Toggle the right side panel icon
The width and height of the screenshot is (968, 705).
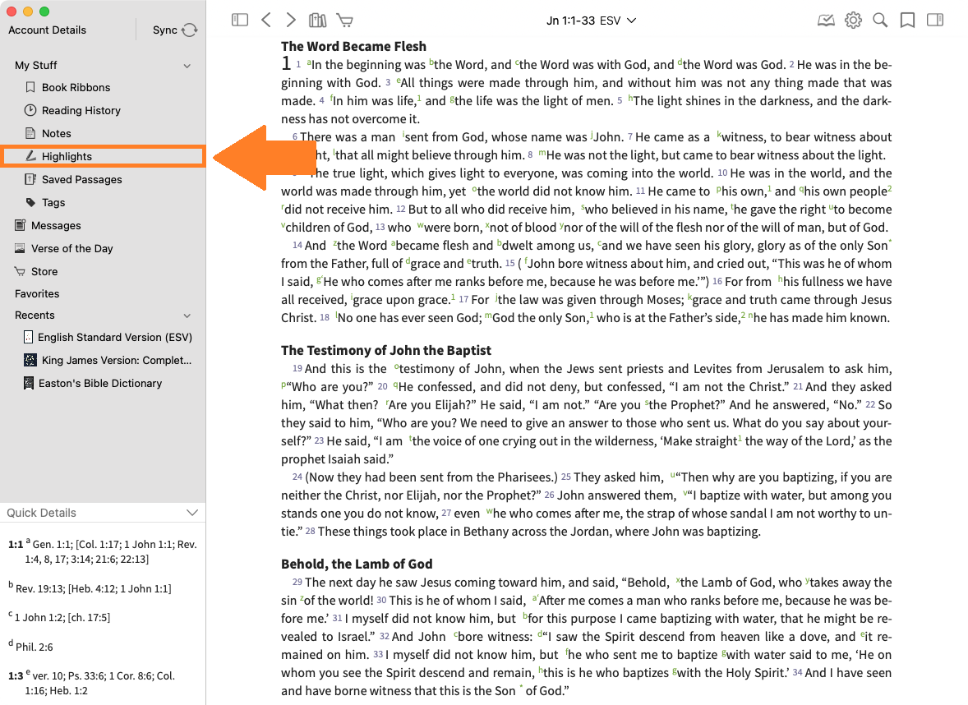(x=934, y=21)
